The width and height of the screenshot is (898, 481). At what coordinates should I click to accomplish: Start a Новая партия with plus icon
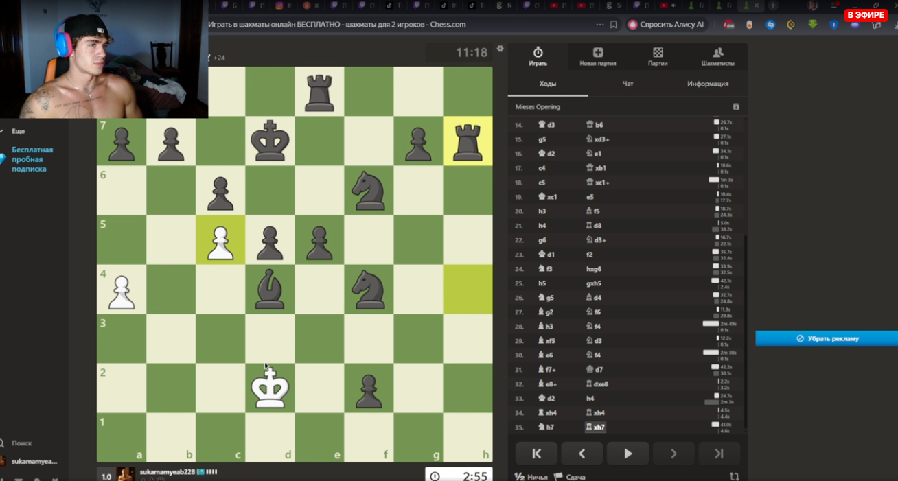[x=597, y=56]
